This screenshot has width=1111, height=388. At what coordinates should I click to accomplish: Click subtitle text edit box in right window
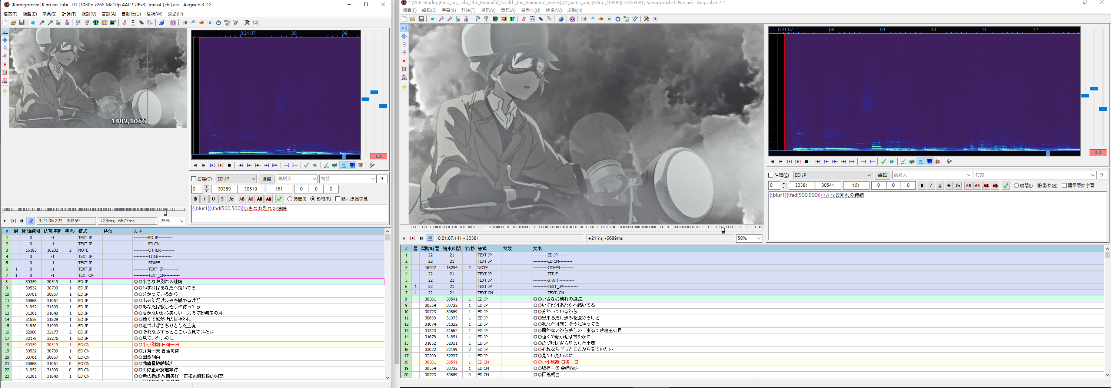pos(938,216)
